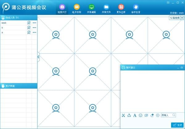Select the second video cell in bottom row
This screenshot has width=185, height=129.
tap(92, 108)
